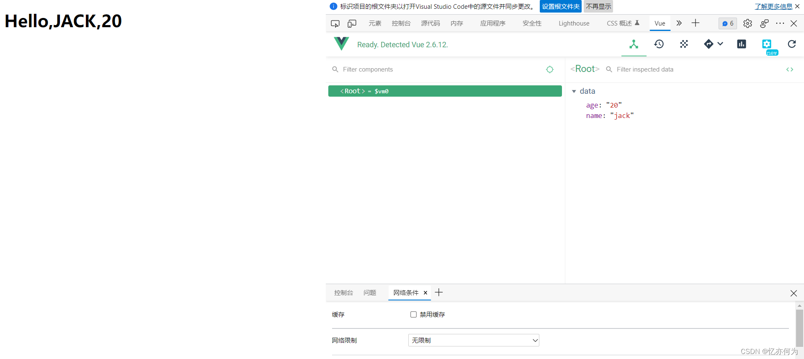Open the 了解更多信息 link
This screenshot has height=359, width=804.
(x=773, y=6)
